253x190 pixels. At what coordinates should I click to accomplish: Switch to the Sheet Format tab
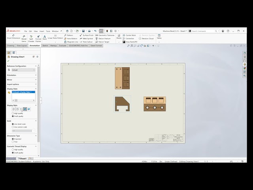96,46
